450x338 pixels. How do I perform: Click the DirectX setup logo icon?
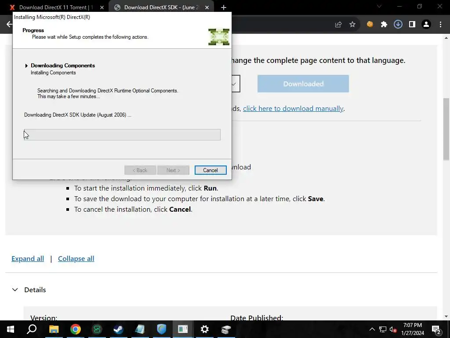[219, 37]
